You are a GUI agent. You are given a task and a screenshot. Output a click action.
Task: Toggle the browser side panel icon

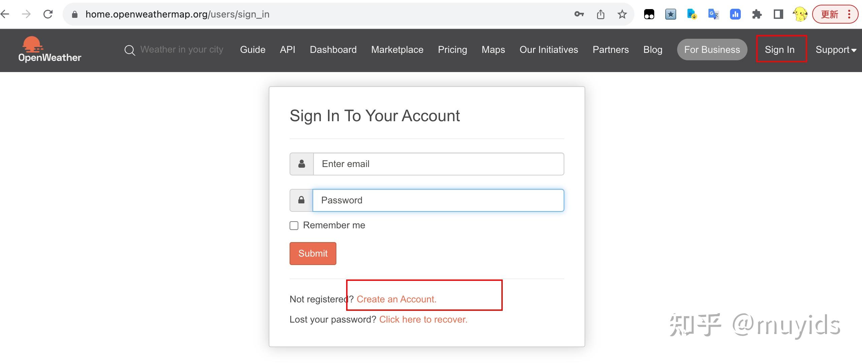tap(778, 14)
